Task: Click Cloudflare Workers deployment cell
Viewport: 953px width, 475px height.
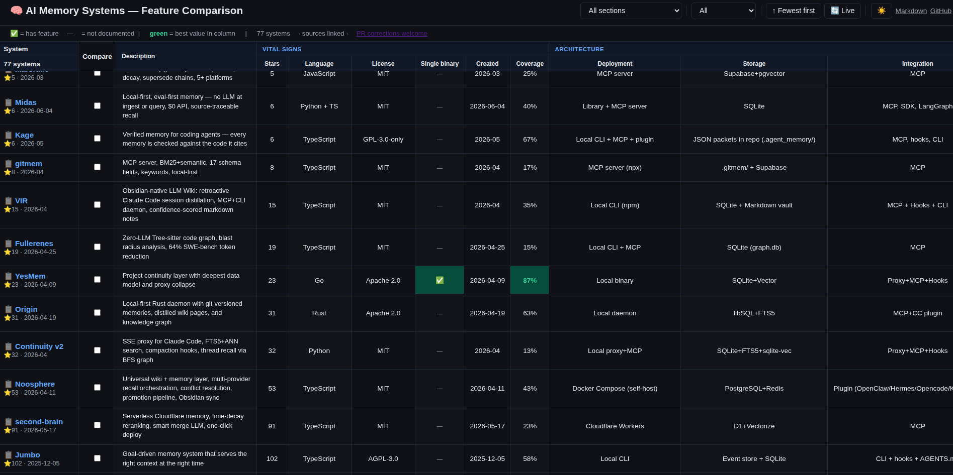Action: coord(615,426)
